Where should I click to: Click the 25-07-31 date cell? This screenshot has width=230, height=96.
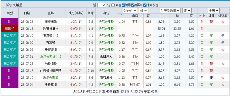point(27,57)
